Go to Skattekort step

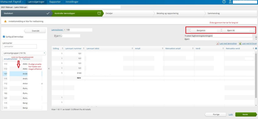pos(26,13)
